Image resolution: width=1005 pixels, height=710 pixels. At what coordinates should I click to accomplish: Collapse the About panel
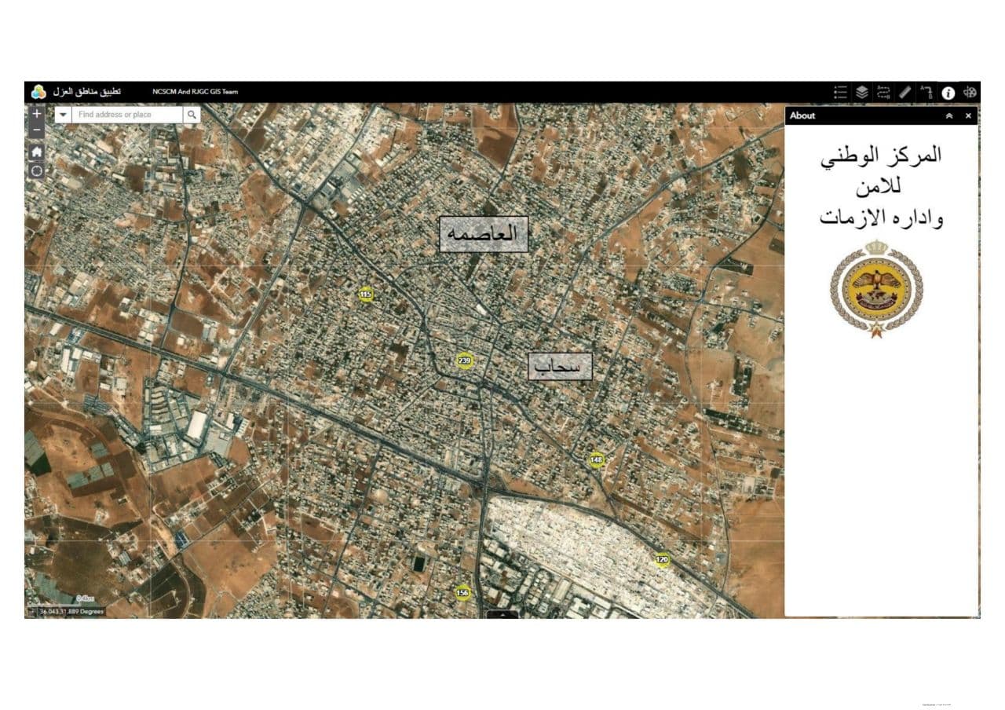pos(949,115)
